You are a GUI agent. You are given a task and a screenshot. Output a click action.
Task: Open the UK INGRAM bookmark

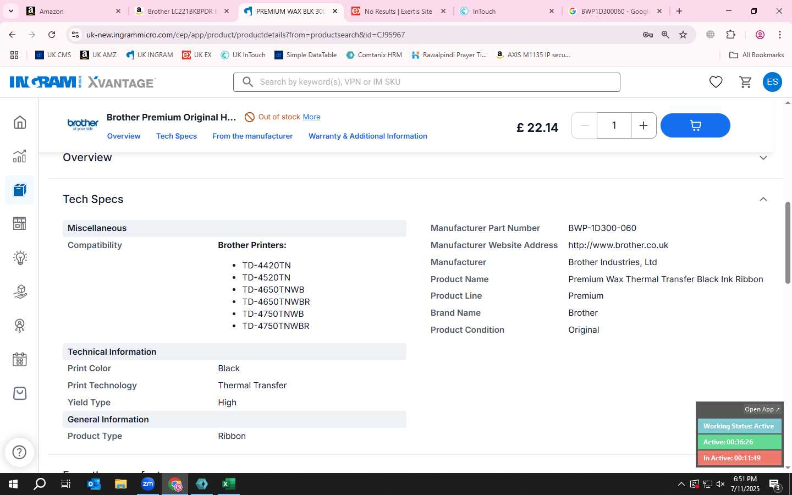(x=149, y=55)
